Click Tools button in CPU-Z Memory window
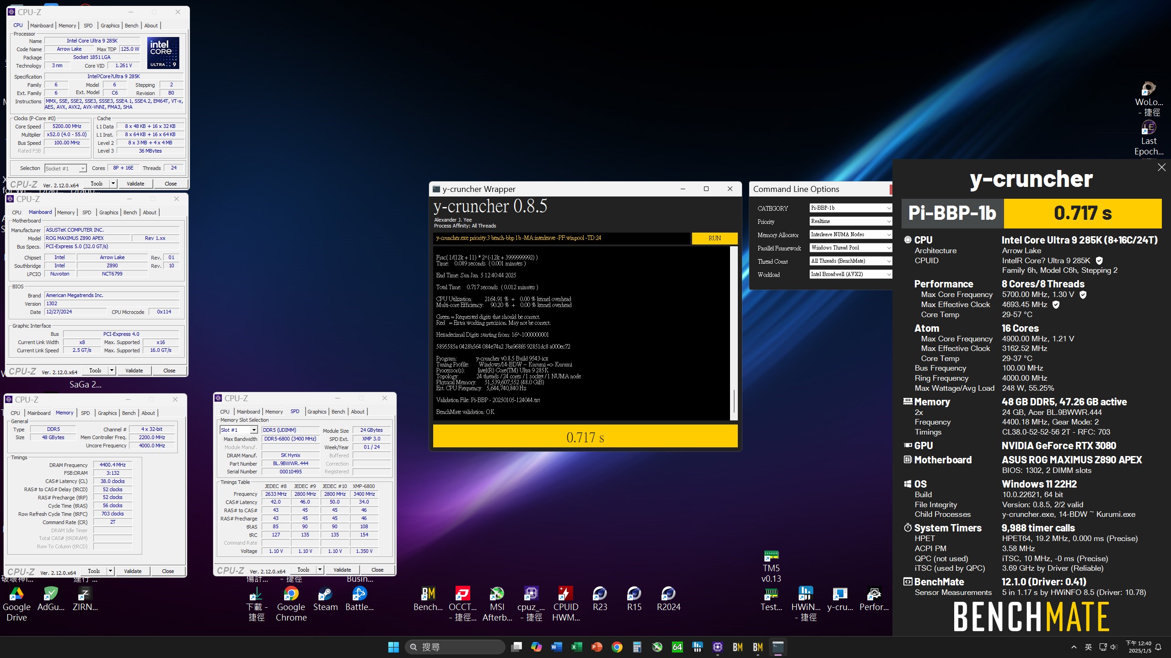 pos(94,571)
